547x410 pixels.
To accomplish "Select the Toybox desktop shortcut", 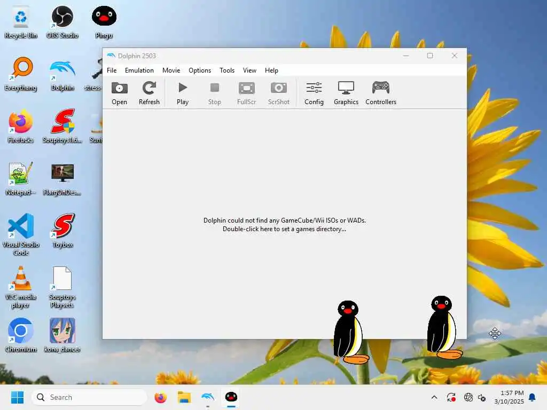I will [62, 231].
